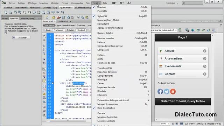The width and height of the screenshot is (224, 126).
Task: Enable En direct view
Action: (x=81, y=30)
